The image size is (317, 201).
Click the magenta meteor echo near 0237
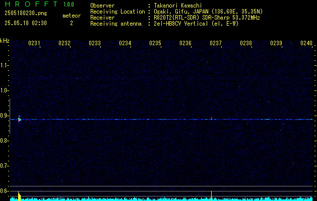coord(212,118)
